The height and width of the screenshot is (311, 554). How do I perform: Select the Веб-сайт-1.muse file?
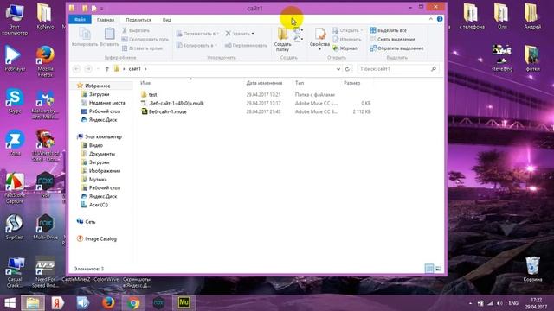coord(167,111)
